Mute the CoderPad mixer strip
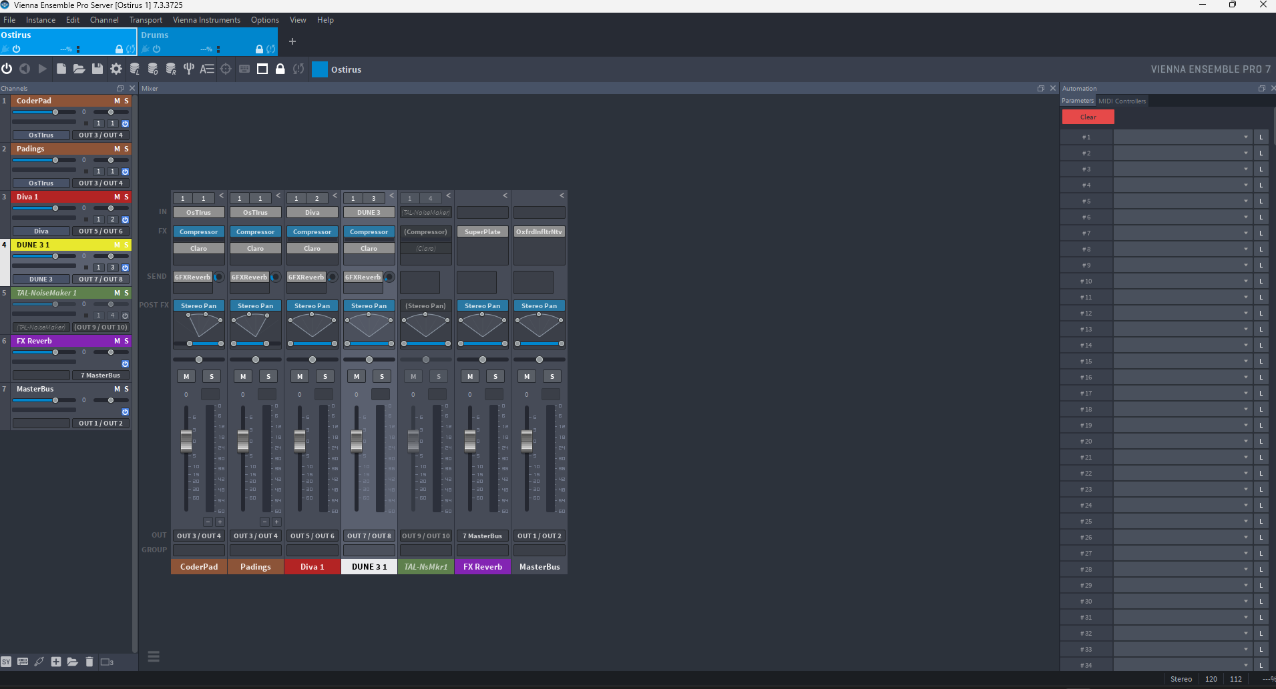Image resolution: width=1276 pixels, height=689 pixels. [x=186, y=376]
